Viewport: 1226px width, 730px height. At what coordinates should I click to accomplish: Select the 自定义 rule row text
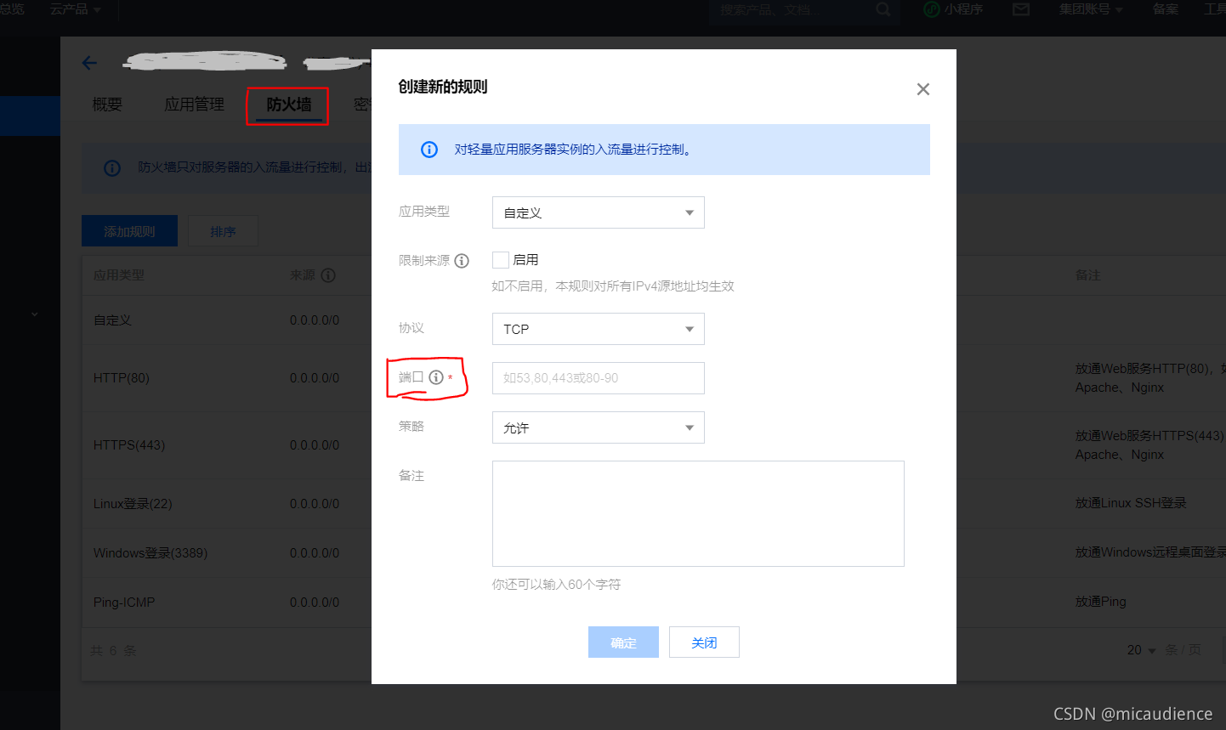(112, 320)
